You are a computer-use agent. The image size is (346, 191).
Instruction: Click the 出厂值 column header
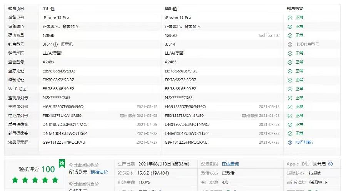coord(48,9)
